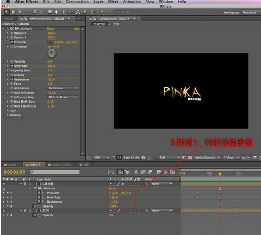Toggle the Velocity stopwatch in Effect Controls
261x235 pixels.
[x=12, y=61]
